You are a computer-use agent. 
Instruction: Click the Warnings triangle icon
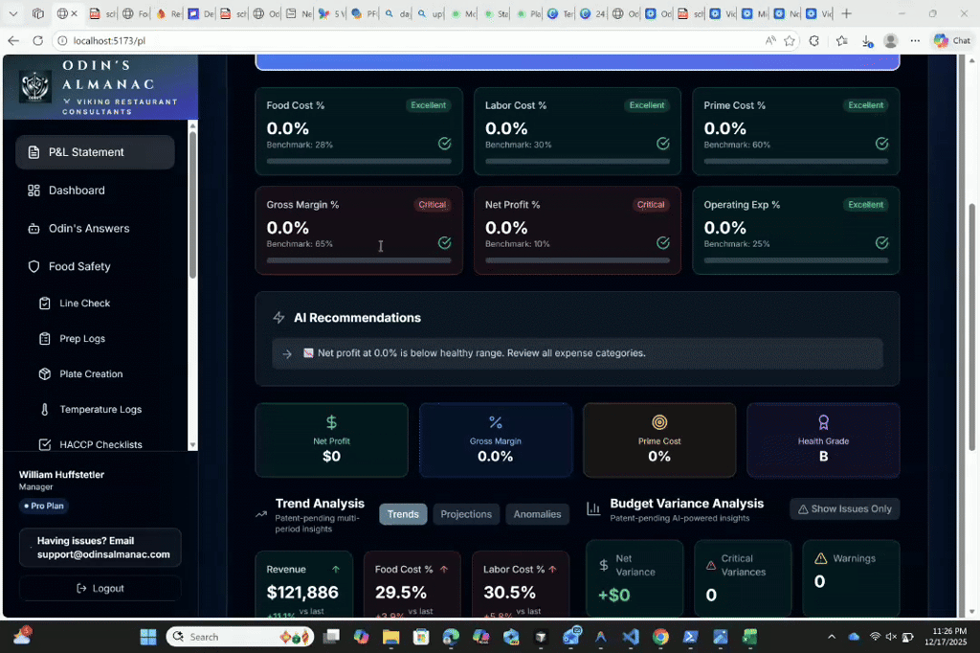click(820, 558)
